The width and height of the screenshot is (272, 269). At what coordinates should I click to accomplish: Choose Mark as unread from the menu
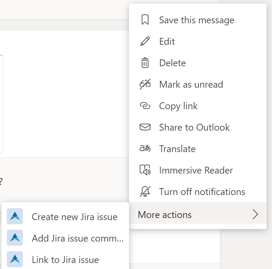(191, 84)
